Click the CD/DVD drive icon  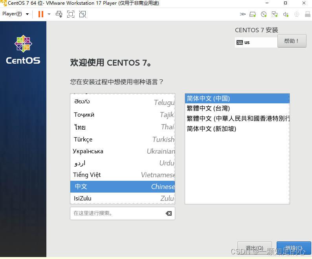(x=264, y=14)
